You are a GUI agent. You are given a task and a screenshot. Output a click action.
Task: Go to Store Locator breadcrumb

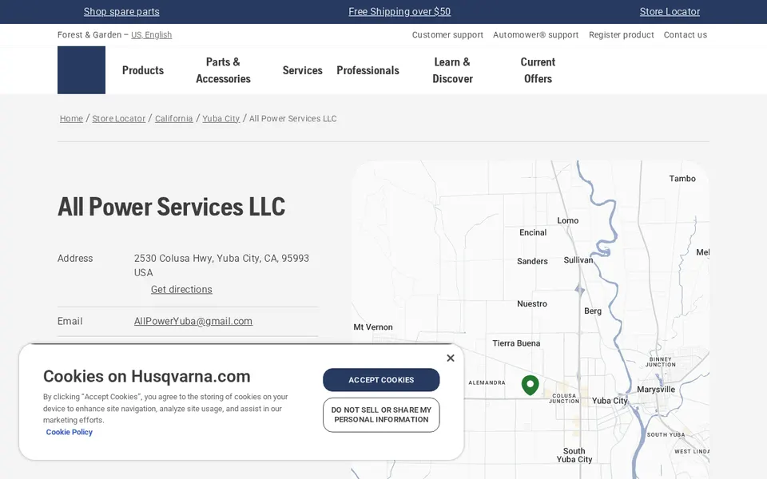[x=119, y=118]
